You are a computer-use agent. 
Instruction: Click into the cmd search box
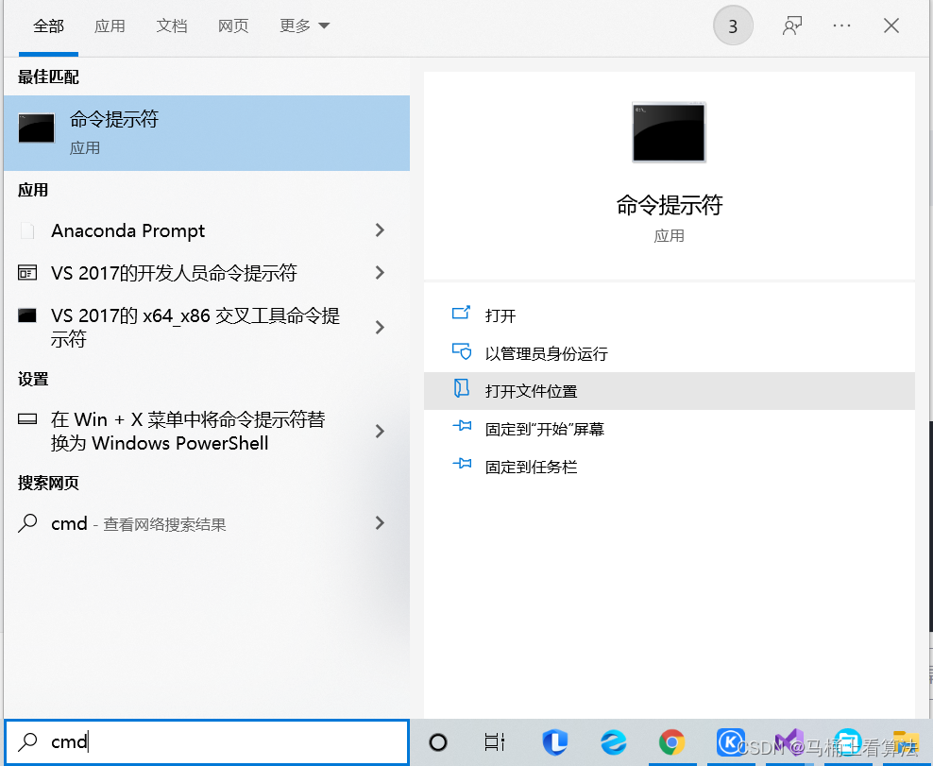[x=207, y=741]
